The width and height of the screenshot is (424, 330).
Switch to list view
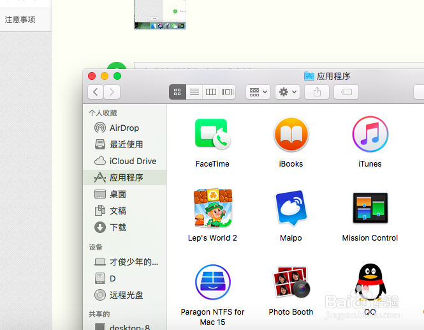[194, 92]
